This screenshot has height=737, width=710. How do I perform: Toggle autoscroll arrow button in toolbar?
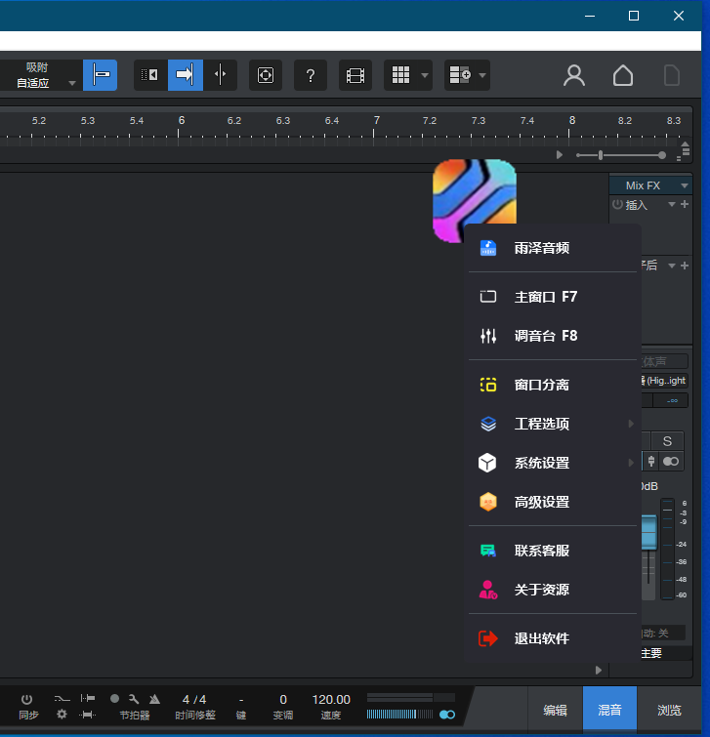185,75
